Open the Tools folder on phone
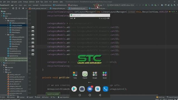Viewport: 178px width, 100px height. coord(75,75)
